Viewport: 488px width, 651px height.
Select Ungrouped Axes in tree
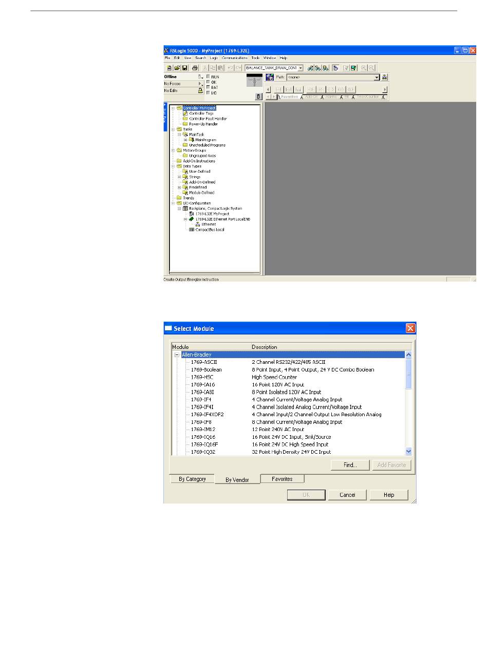pos(202,156)
